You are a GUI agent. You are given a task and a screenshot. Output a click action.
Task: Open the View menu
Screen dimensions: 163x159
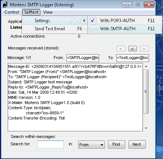(48, 12)
